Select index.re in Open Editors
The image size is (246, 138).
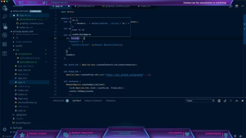(29, 28)
